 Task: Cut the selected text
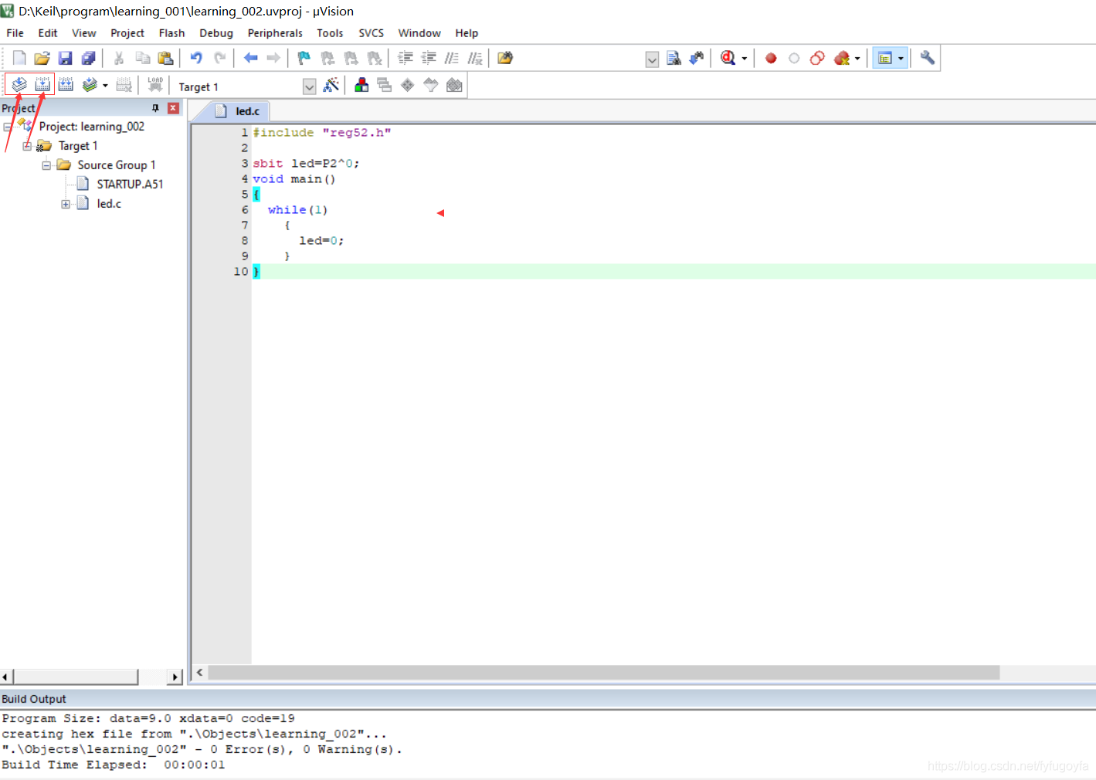119,58
